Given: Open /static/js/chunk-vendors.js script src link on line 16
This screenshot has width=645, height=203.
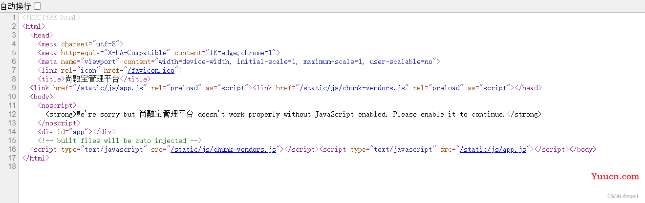Looking at the screenshot, I should coord(223,149).
